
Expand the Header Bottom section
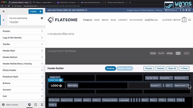click(x=23, y=57)
